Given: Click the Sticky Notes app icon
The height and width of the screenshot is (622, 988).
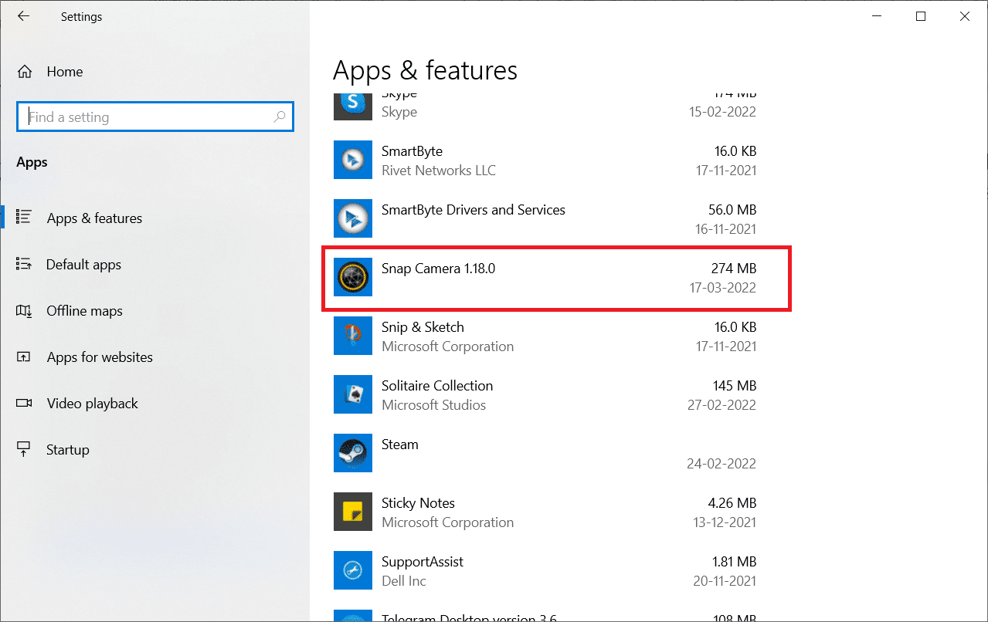Looking at the screenshot, I should 353,512.
